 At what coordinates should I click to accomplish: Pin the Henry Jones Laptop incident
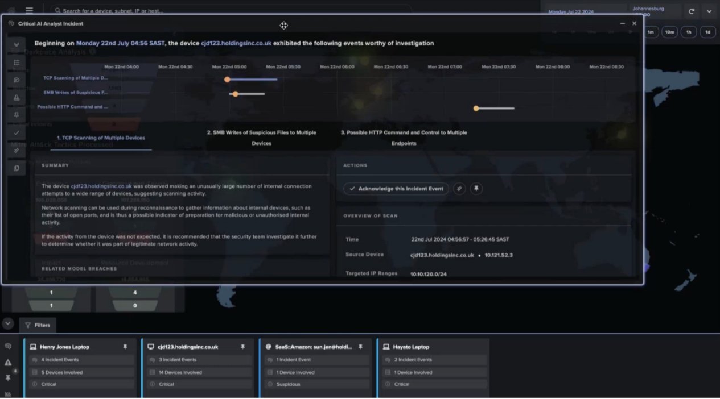pos(125,347)
